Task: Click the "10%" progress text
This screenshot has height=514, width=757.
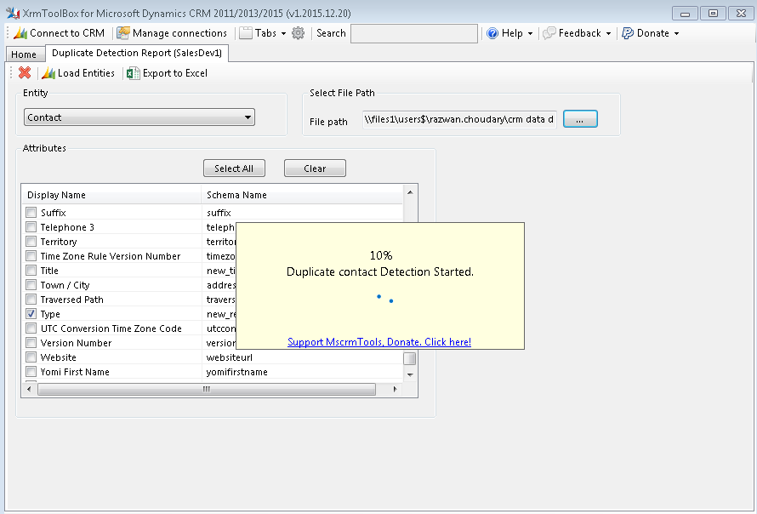Action: pos(381,255)
